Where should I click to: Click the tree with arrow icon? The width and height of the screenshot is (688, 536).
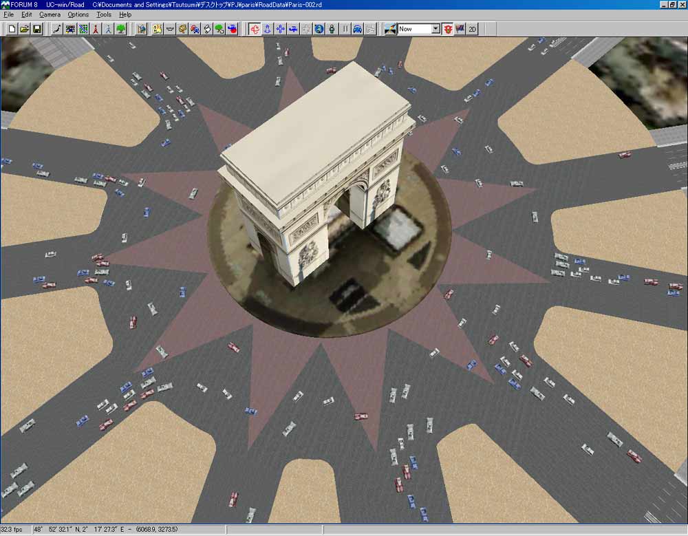tap(219, 29)
